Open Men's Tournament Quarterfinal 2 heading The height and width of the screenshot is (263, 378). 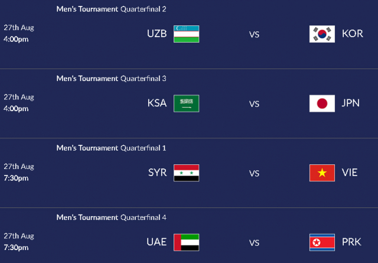112,9
